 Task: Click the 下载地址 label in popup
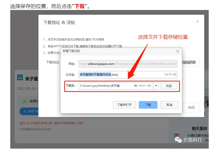(53, 62)
